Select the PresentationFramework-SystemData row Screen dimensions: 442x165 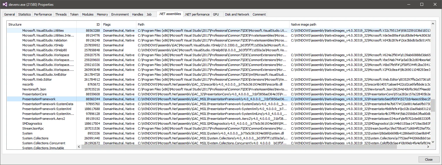(x=219, y=104)
